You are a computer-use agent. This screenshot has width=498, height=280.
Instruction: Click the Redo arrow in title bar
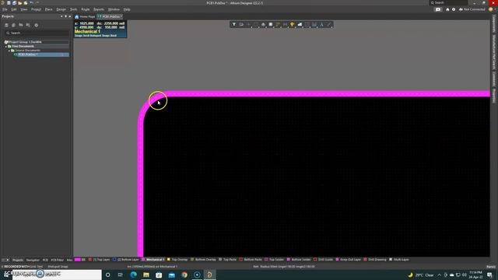(37, 3)
